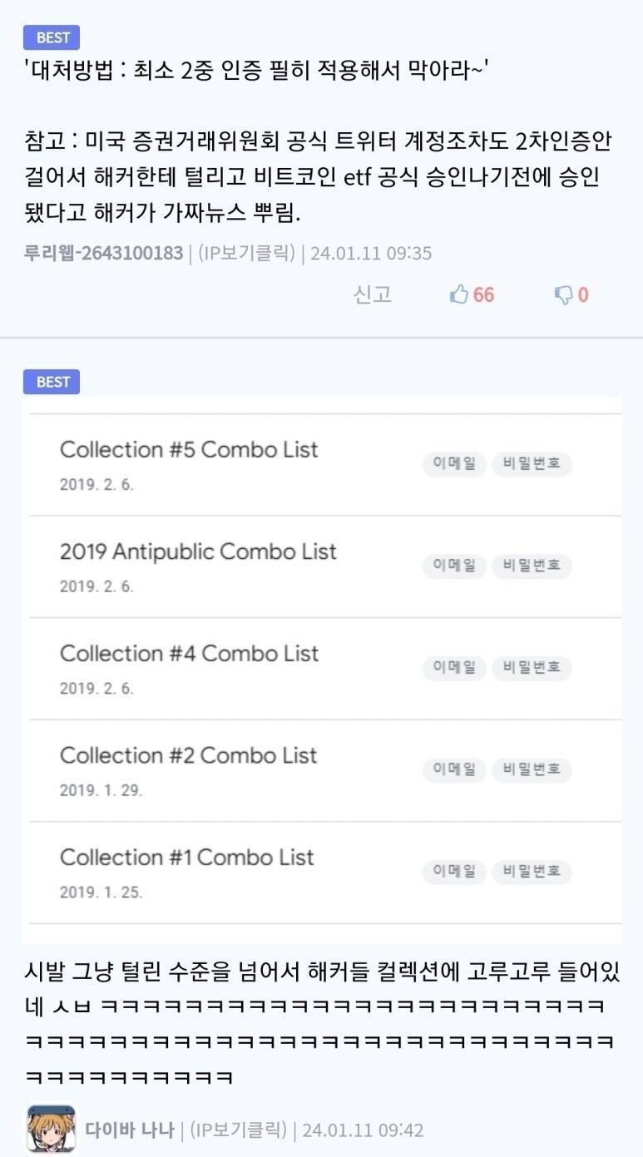
Task: Click 이메일 tag on Collection #5 row
Action: click(x=454, y=464)
